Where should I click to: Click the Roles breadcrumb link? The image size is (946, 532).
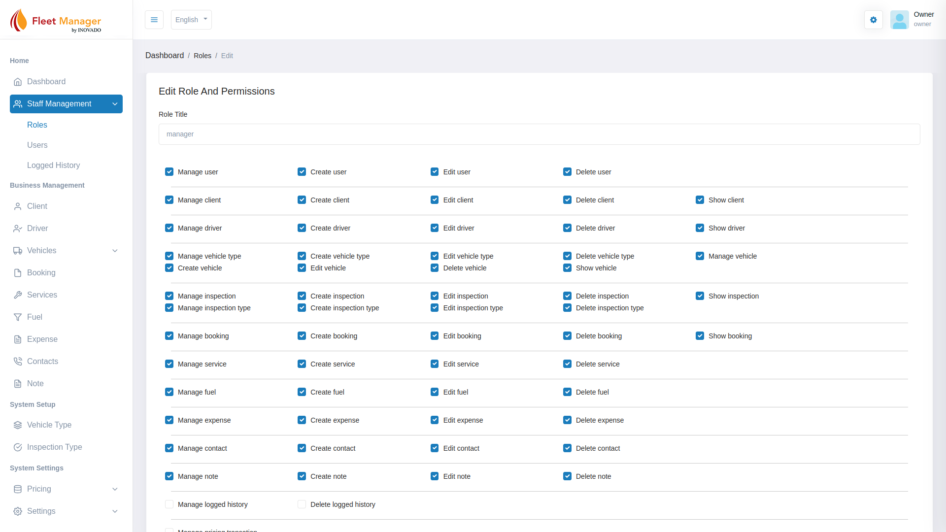[202, 56]
